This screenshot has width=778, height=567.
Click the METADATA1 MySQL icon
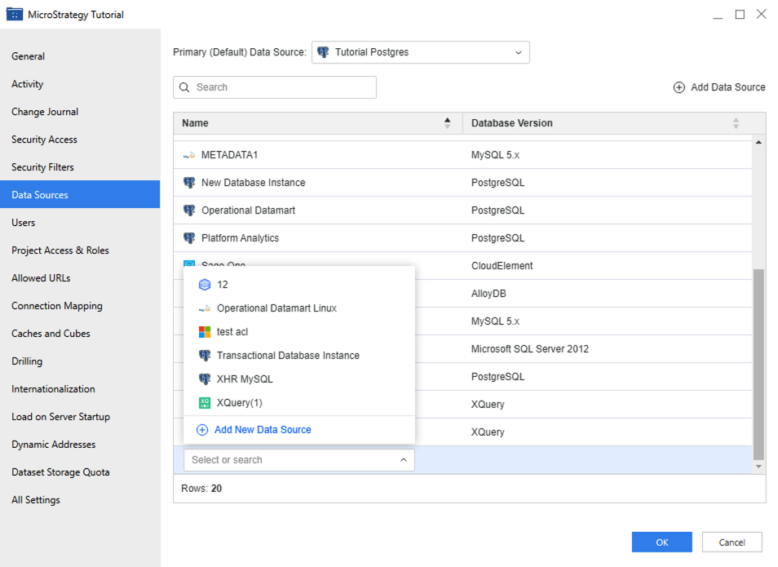189,155
